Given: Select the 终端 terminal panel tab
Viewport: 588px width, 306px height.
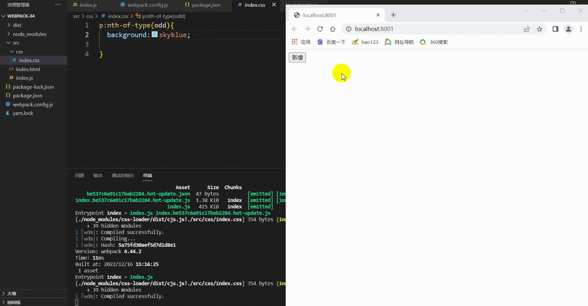Looking at the screenshot, I should (x=148, y=175).
